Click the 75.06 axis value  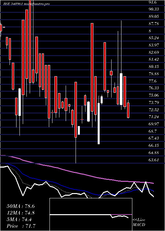[154, 95]
